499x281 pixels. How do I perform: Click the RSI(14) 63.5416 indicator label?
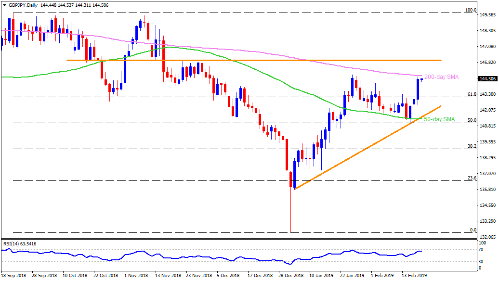point(20,244)
